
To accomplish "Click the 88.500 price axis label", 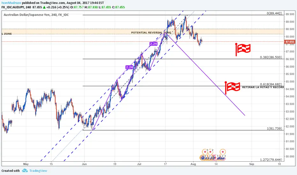I will 290,29.
